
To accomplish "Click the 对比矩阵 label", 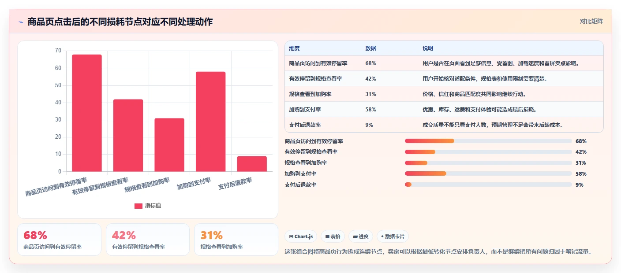I will point(591,21).
